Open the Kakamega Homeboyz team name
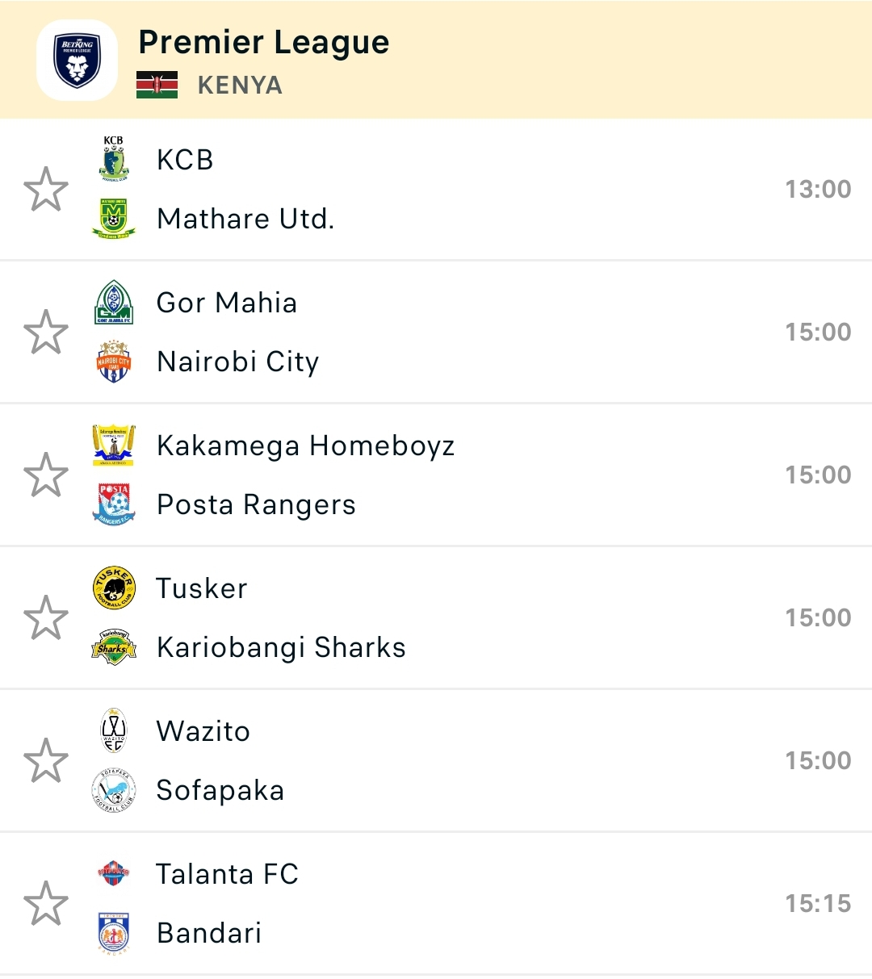Screen dimensions: 872x979 (305, 446)
